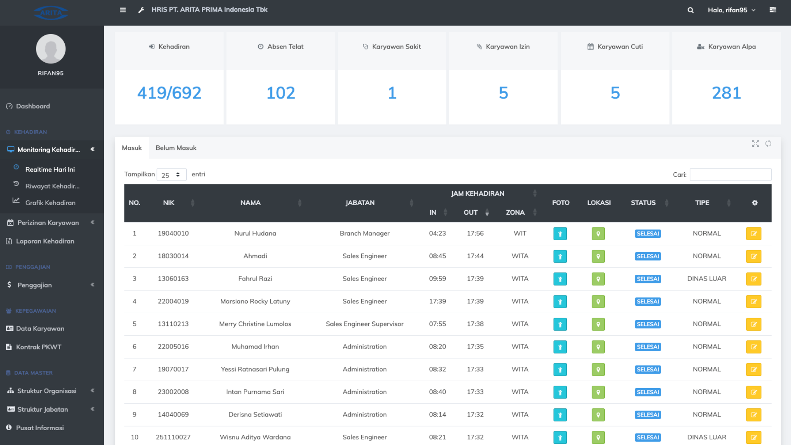Click the Cari search input field
Viewport: 791px width, 445px height.
point(730,175)
